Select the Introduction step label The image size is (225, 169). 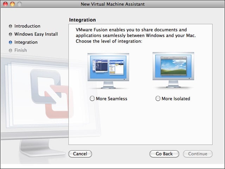[27, 26]
